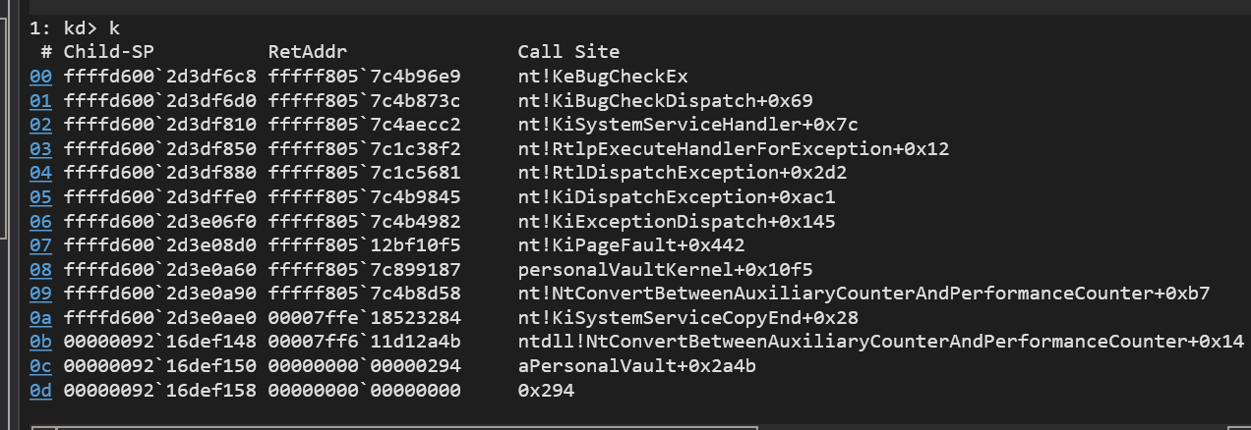This screenshot has width=1251, height=430.
Task: Select frame 02 link for KiSystemServiceHandler
Action: [41, 126]
